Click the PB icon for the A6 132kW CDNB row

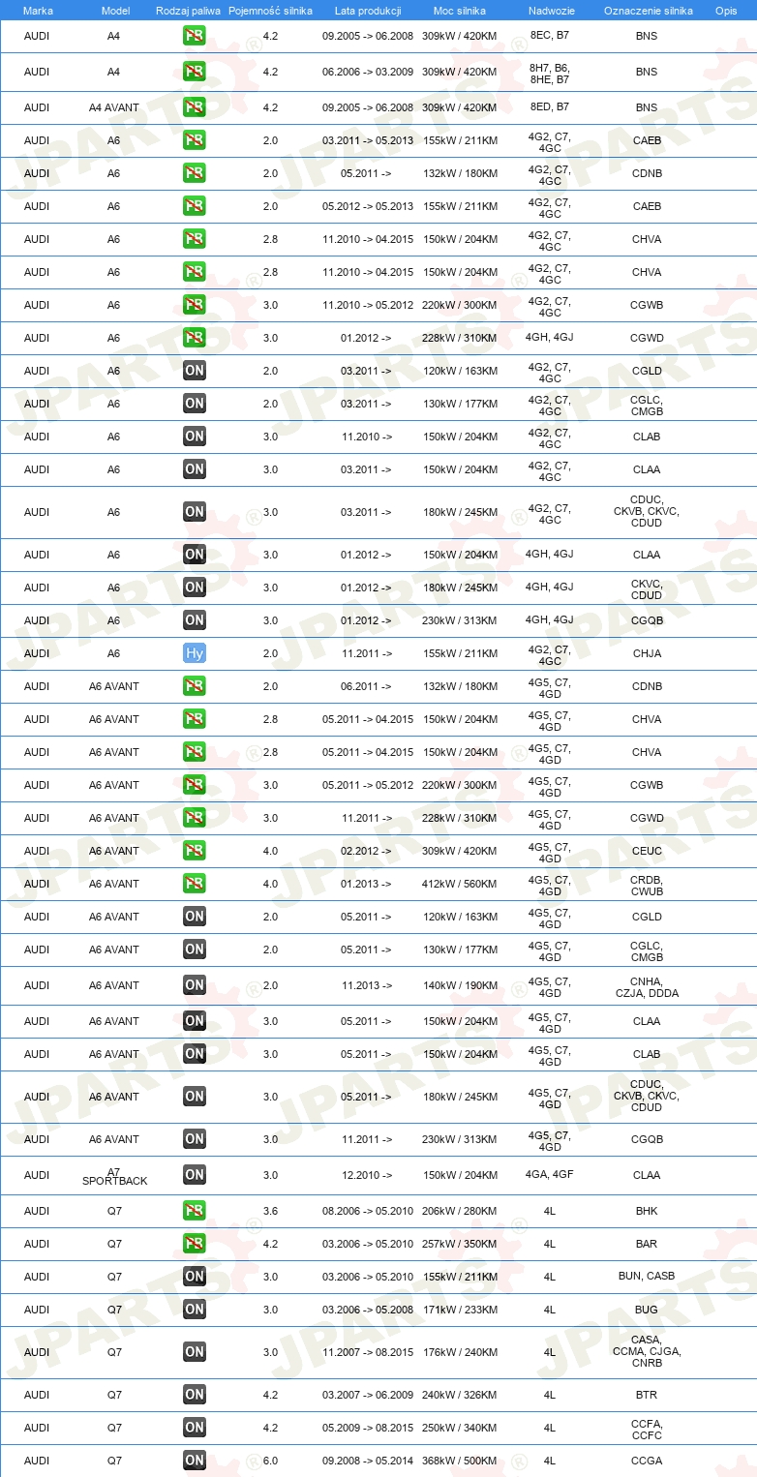point(195,173)
